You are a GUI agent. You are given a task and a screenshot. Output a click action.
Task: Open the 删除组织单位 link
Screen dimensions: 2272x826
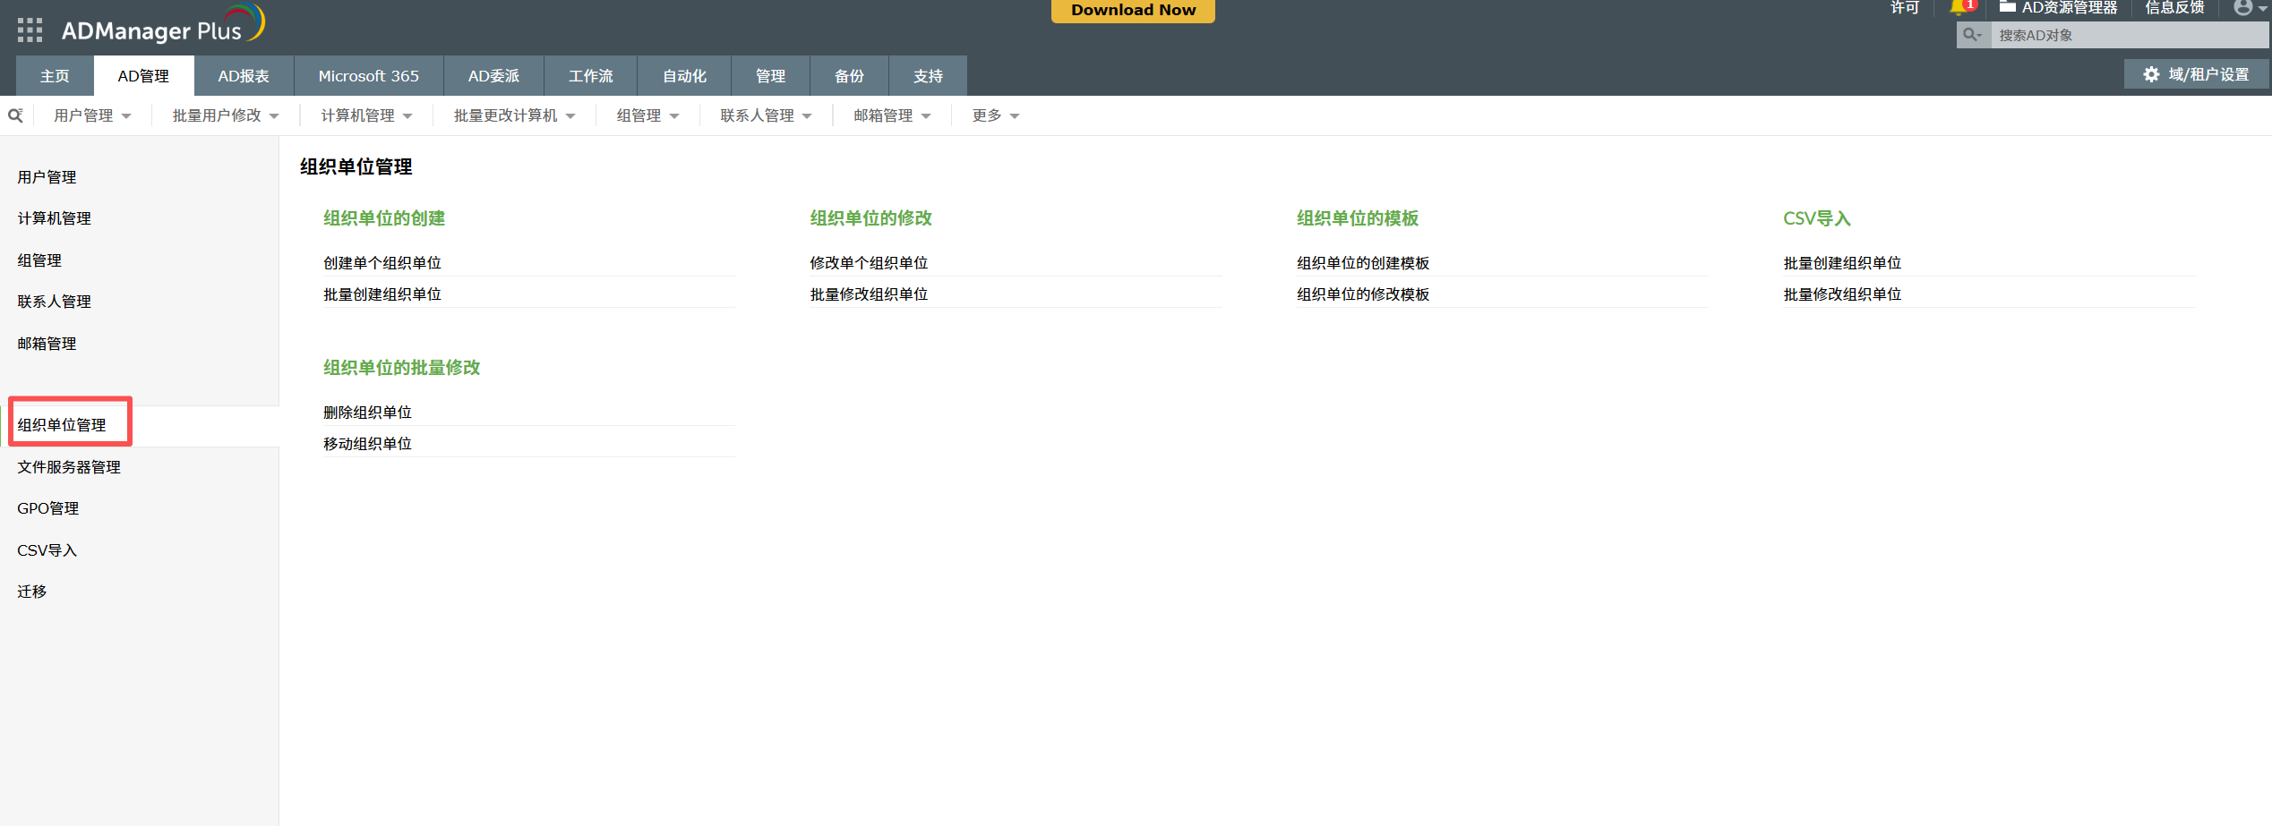(367, 413)
